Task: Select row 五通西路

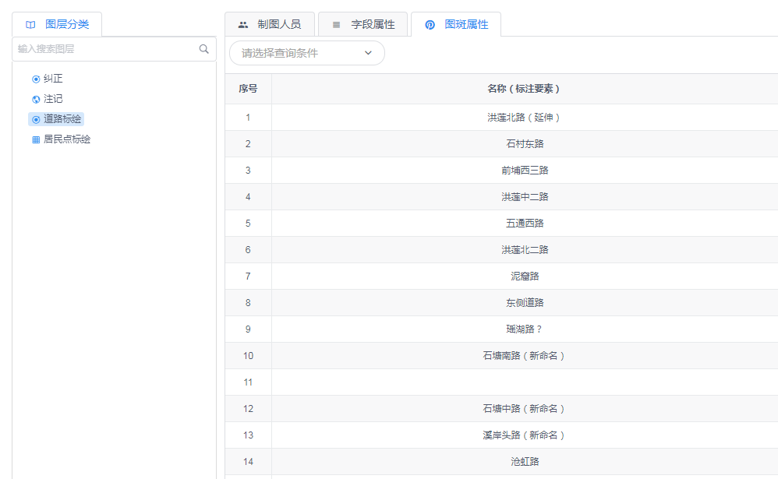Action: point(501,223)
